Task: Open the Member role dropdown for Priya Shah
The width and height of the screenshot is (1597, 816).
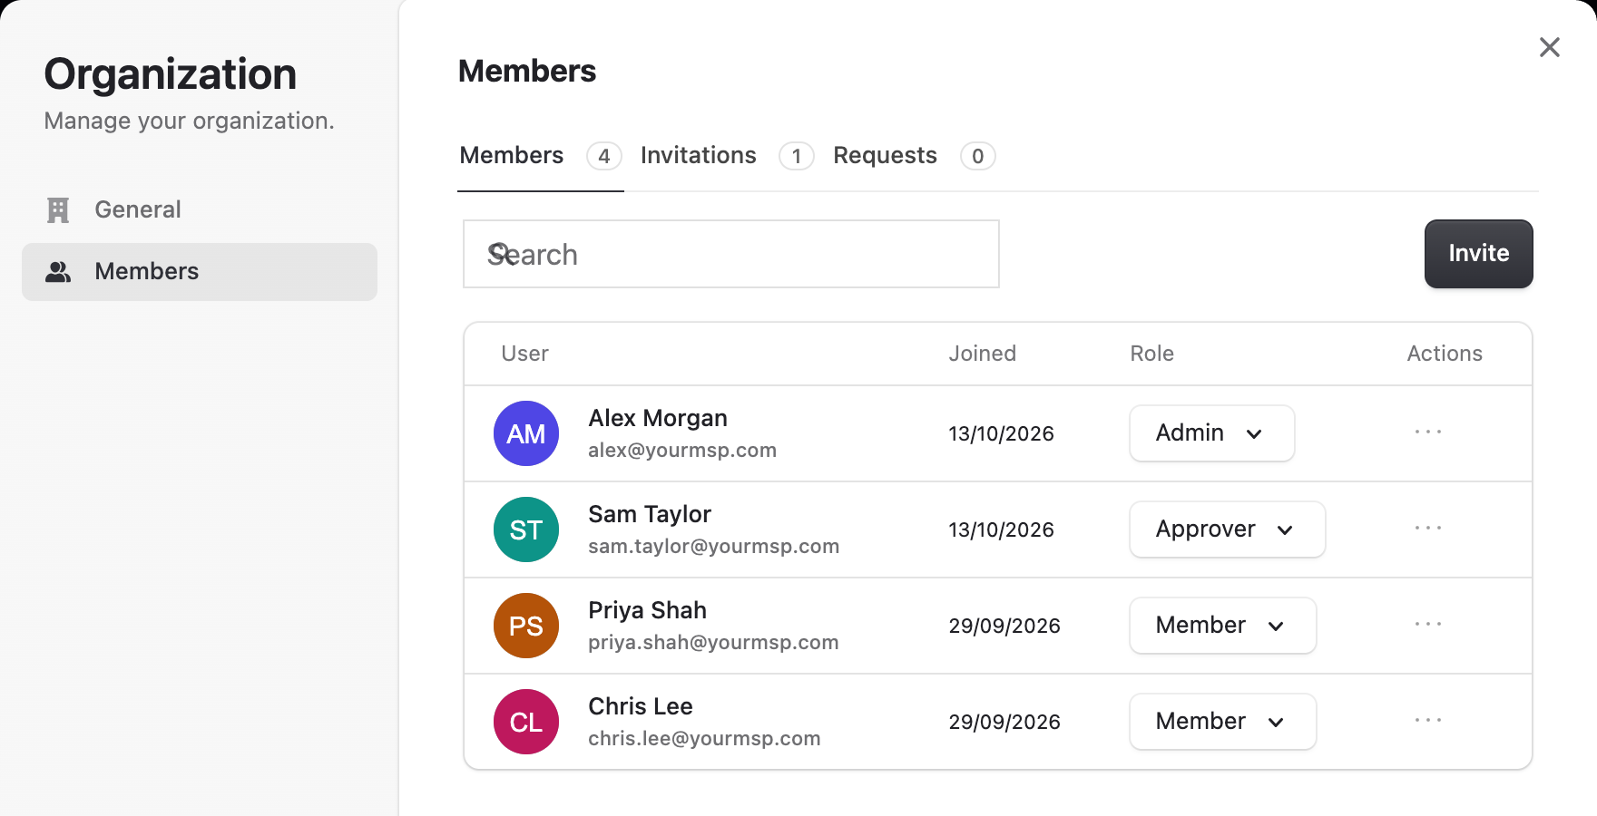Action: coord(1222,626)
